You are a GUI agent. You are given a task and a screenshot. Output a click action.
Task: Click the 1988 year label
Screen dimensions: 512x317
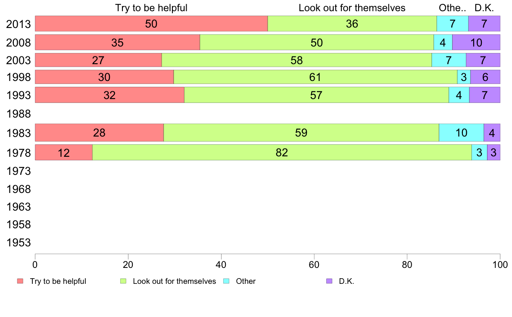(19, 114)
